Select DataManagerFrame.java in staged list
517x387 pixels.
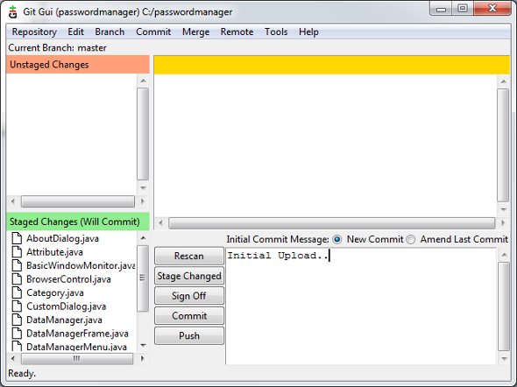[x=77, y=334]
